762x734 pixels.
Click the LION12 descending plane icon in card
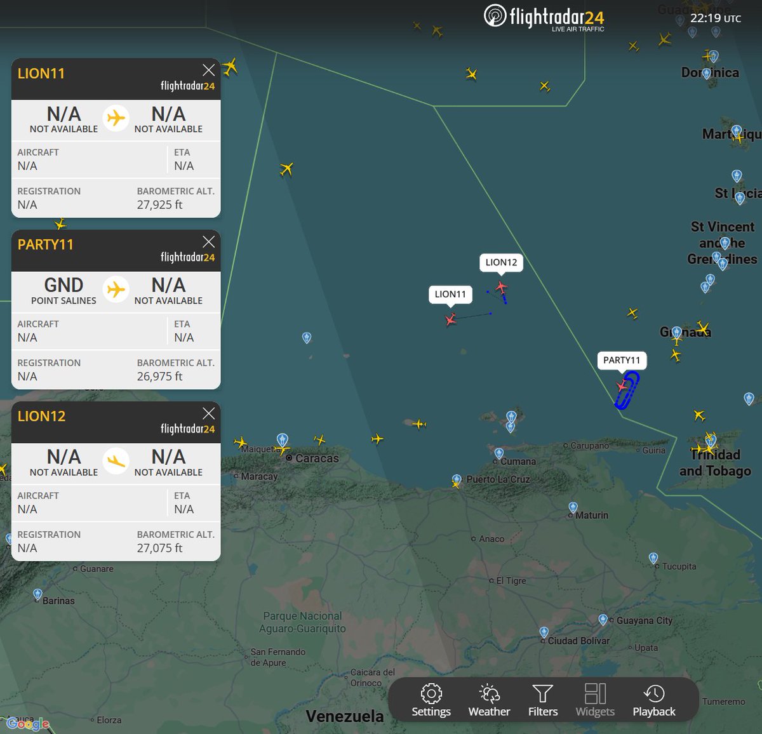116,461
